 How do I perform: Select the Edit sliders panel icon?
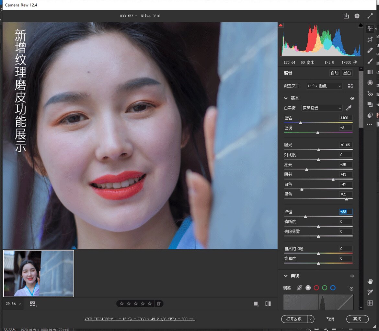pyautogui.click(x=370, y=29)
